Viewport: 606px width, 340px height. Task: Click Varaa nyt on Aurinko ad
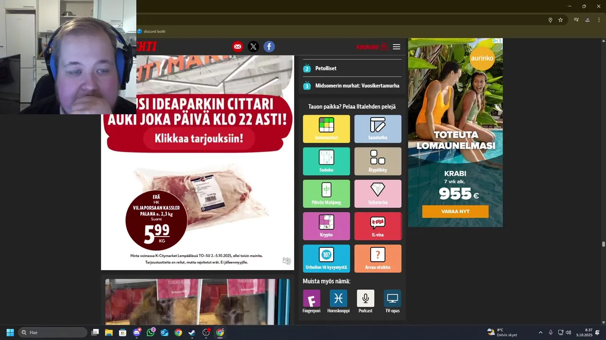455,212
